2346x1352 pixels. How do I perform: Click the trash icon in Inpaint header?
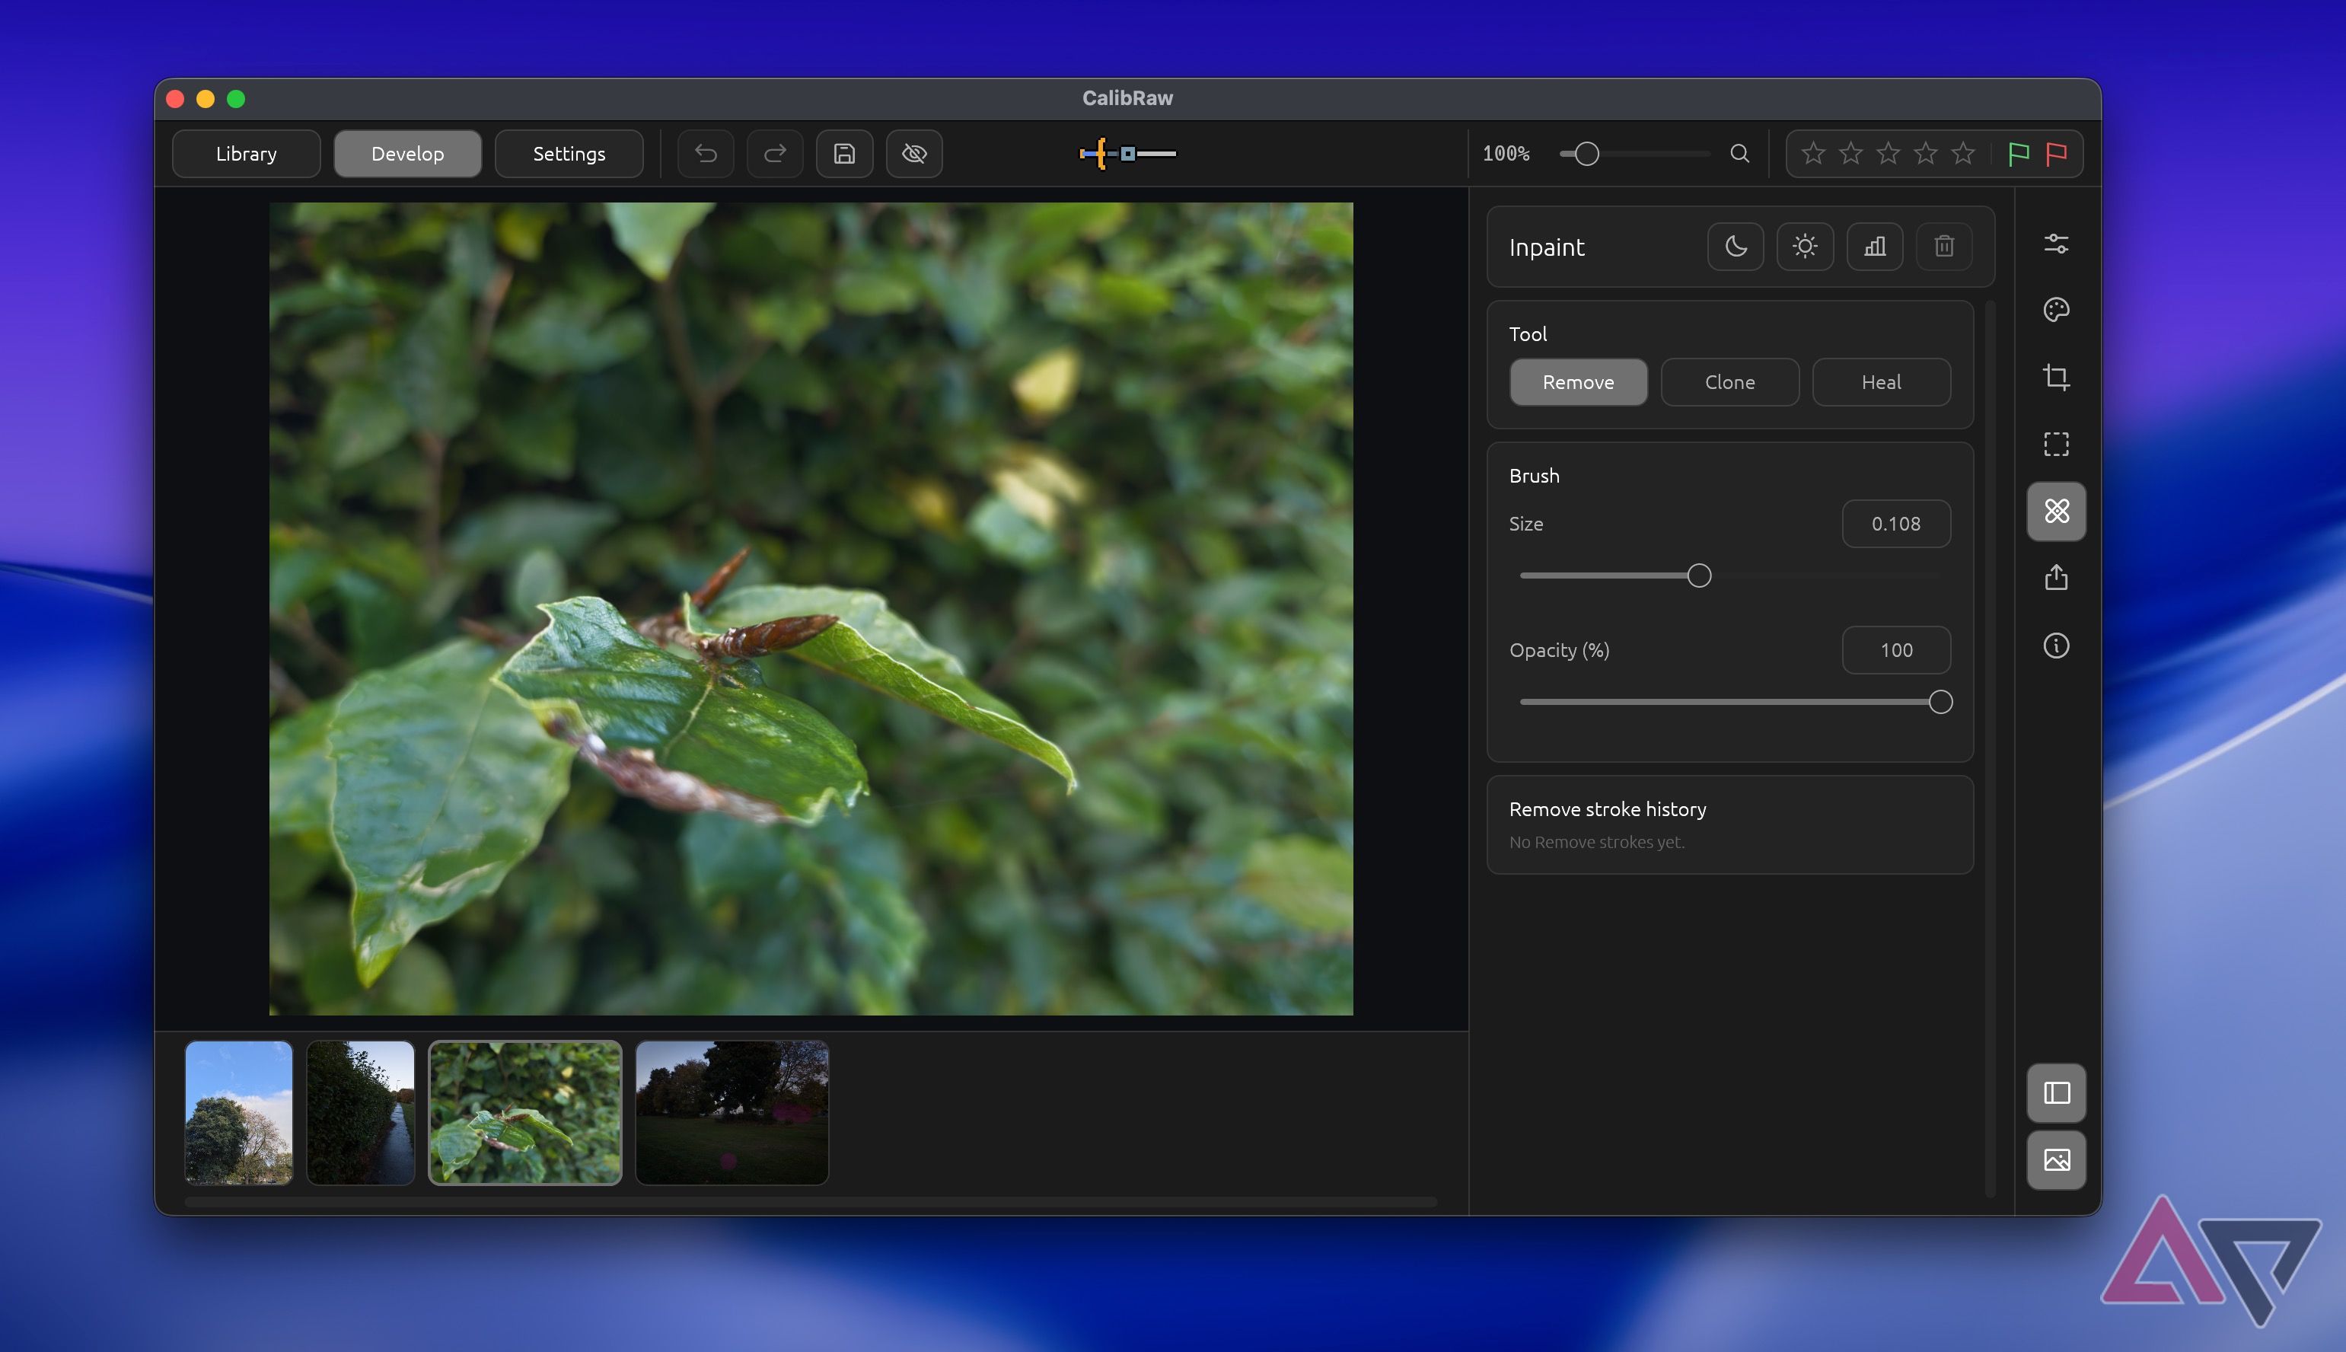click(1944, 246)
